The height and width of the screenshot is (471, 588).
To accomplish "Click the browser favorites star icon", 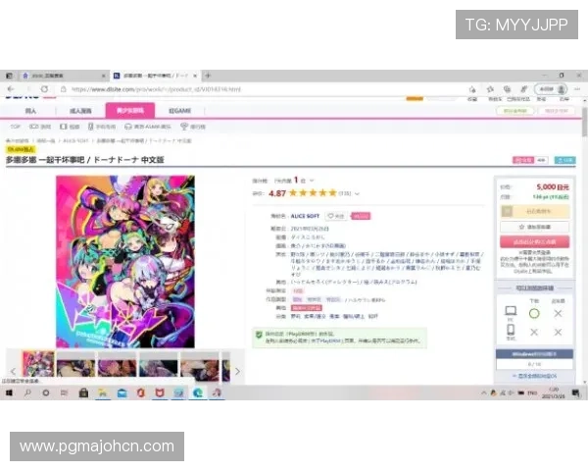I will (x=490, y=89).
